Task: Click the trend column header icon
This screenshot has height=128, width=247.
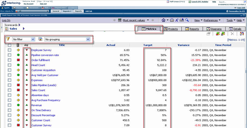Action: (26, 45)
